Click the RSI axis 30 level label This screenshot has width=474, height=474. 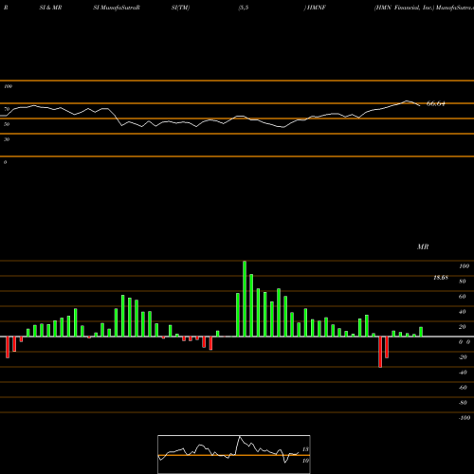click(7, 139)
